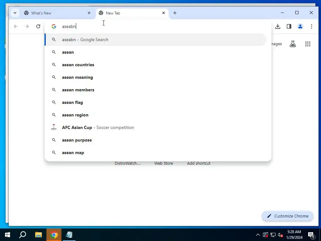The image size is (321, 241).
Task: Open File Explorer from taskbar
Action: [x=38, y=235]
